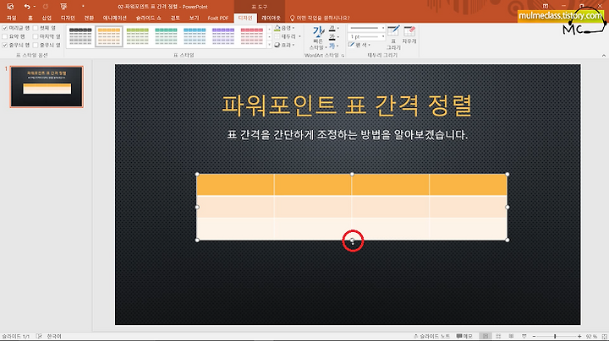Viewport: 609px width, 341px height.
Task: Click the Redo button in title bar
Action: (x=46, y=7)
